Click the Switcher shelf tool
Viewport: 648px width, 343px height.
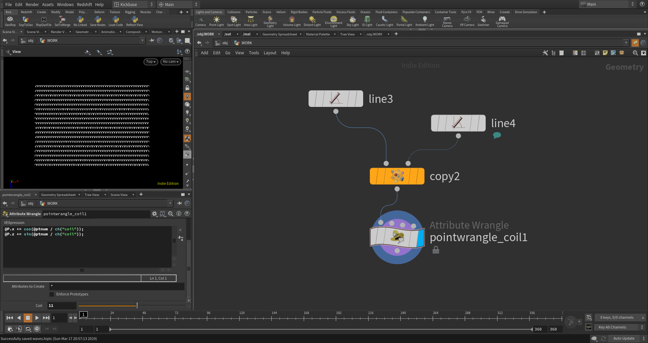tap(483, 21)
